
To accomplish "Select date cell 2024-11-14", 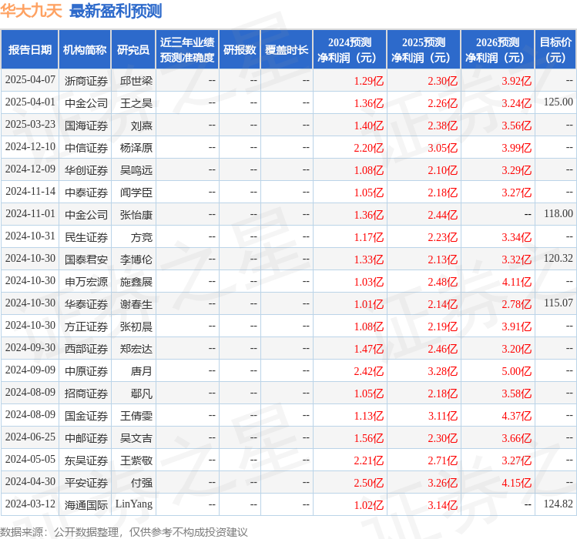I will 30,191.
